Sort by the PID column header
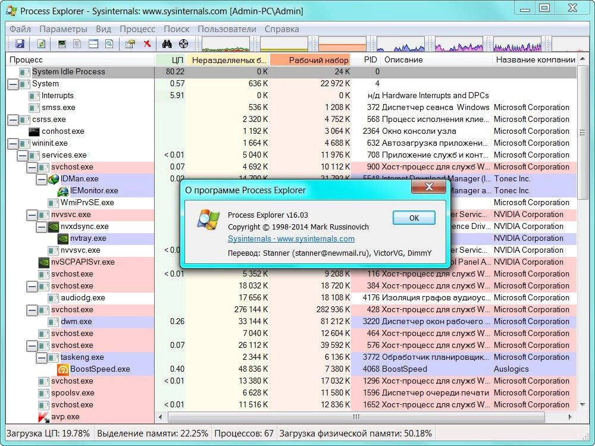This screenshot has height=446, width=595. tap(367, 60)
